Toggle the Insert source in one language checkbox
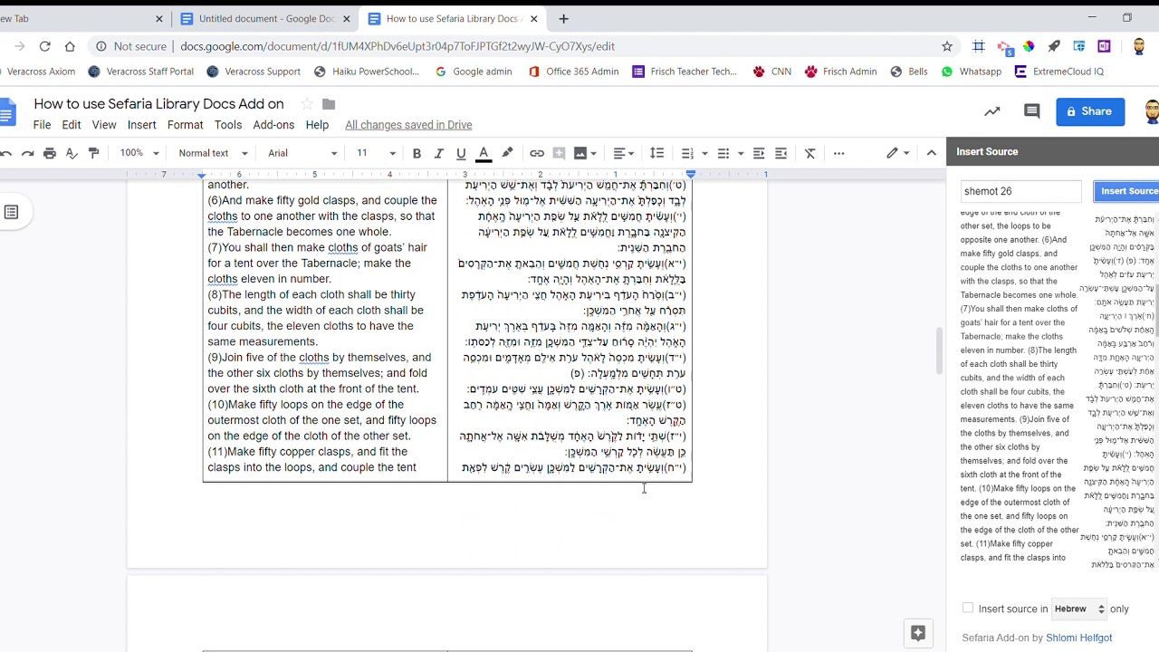Image resolution: width=1159 pixels, height=652 pixels. coord(968,609)
